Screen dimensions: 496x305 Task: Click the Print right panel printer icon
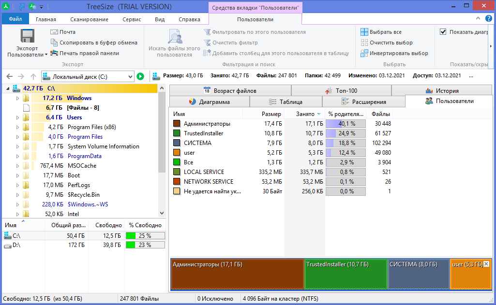[54, 53]
